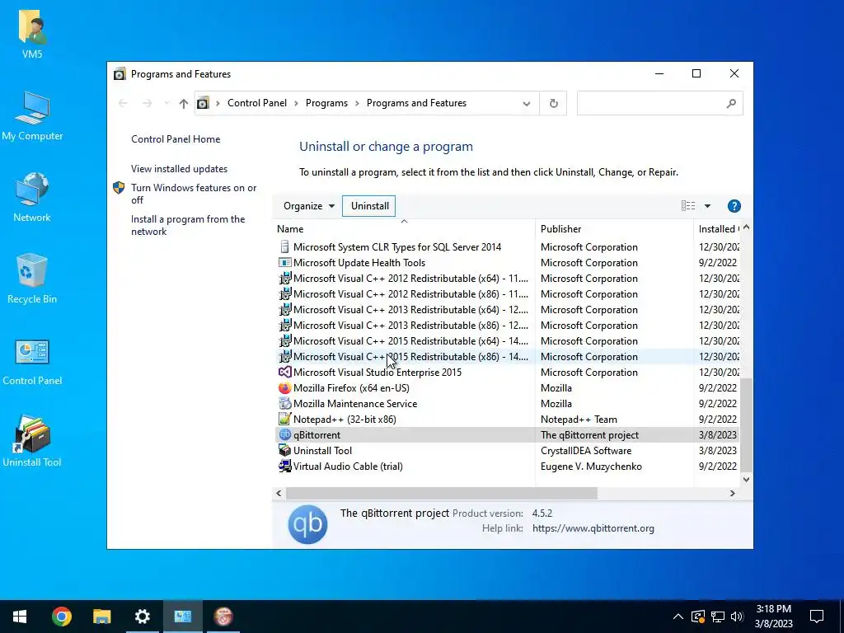The width and height of the screenshot is (844, 633).
Task: Select Microsoft System CLR Types for SQL Server 2014
Action: pos(507,247)
